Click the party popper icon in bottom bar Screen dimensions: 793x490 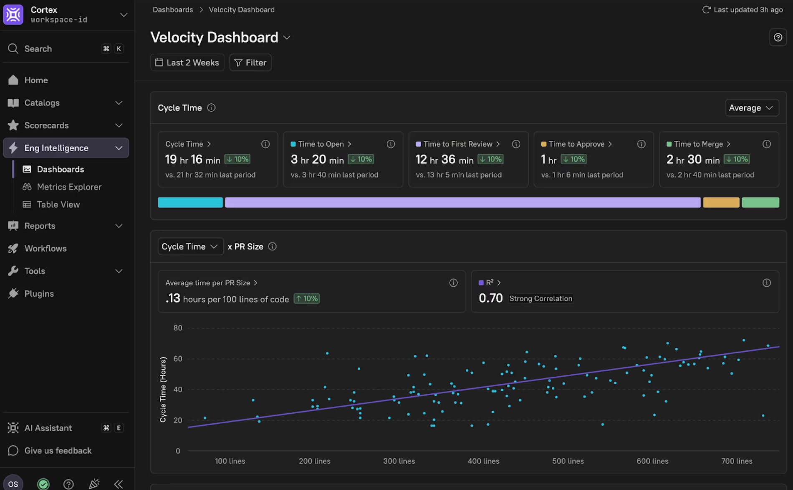tap(94, 484)
